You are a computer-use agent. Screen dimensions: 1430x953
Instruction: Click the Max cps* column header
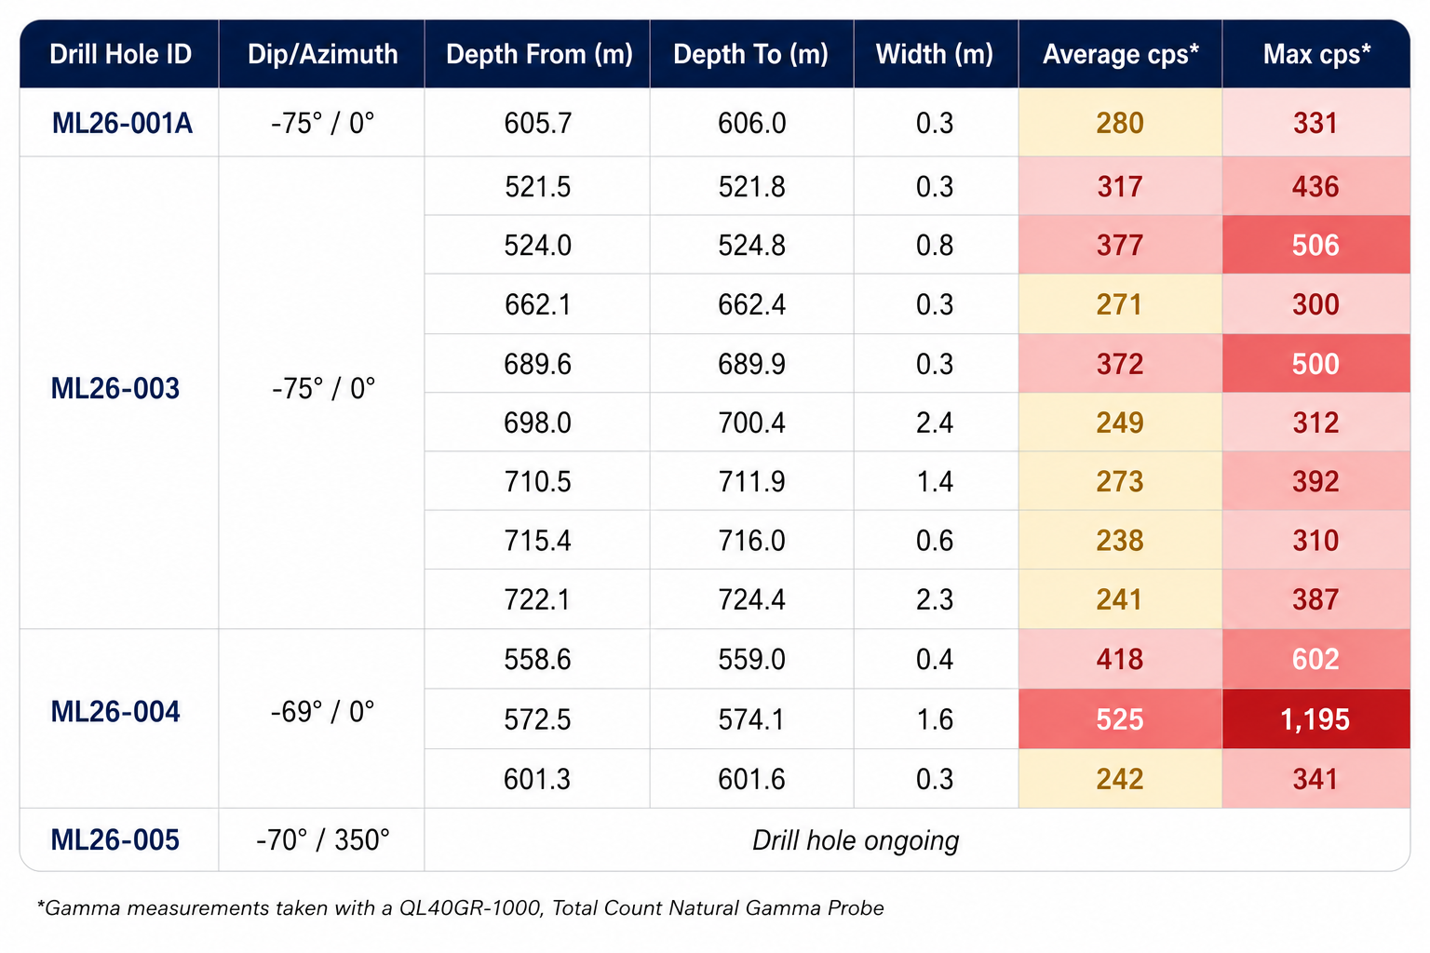point(1315,54)
